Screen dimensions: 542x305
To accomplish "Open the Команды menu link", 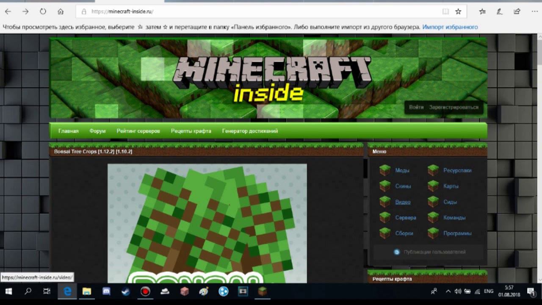I will (454, 217).
